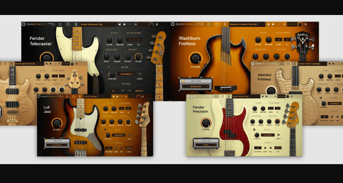Toggle the Amplifier power switch in Washburn Fretless window

click(183, 81)
